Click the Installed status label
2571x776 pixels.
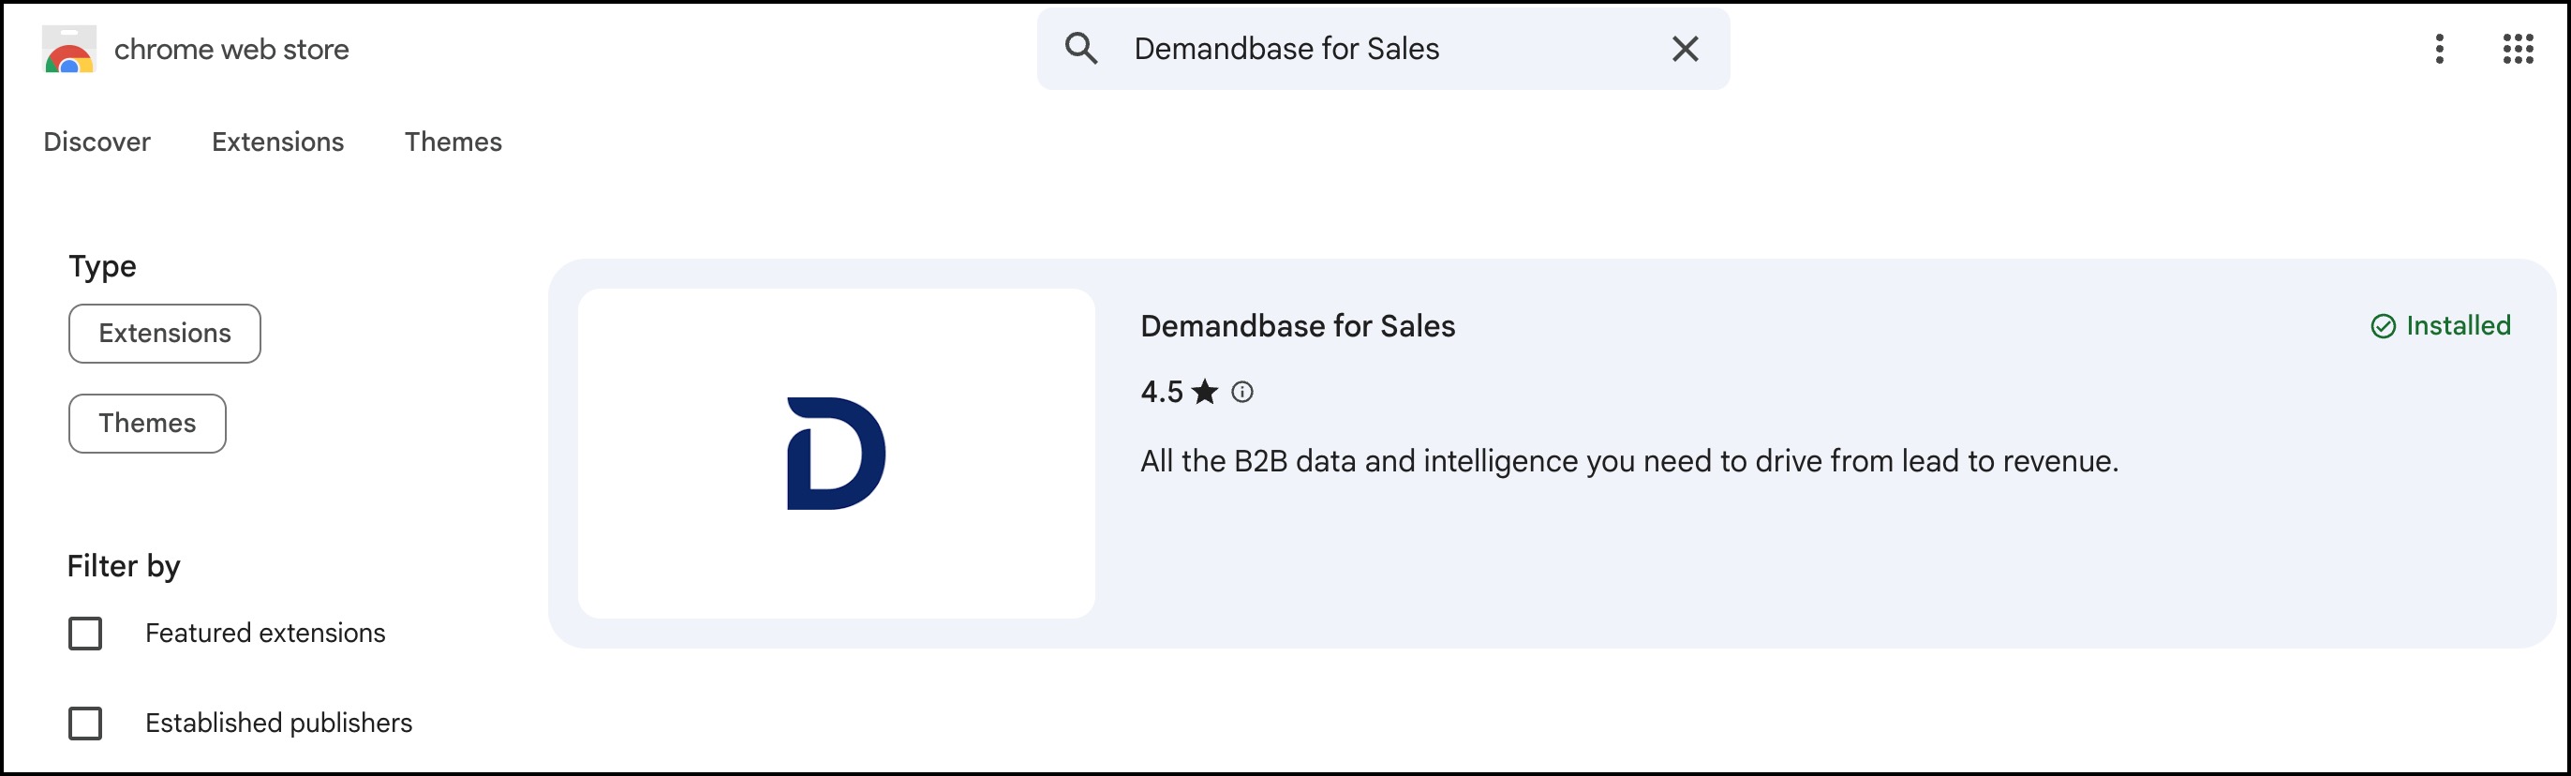pyautogui.click(x=2458, y=325)
